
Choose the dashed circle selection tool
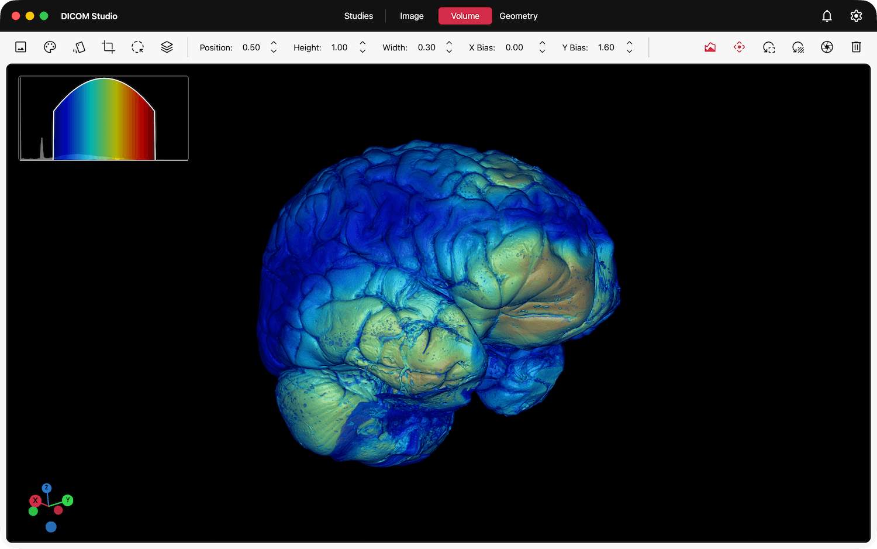tap(137, 47)
